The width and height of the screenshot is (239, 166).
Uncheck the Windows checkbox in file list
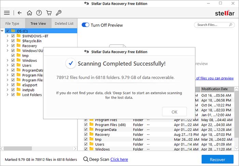(x=86, y=149)
